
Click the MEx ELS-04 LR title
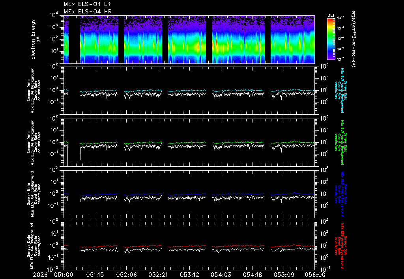pos(87,4)
